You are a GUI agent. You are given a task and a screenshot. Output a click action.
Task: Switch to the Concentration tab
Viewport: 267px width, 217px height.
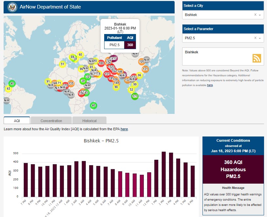click(x=51, y=120)
